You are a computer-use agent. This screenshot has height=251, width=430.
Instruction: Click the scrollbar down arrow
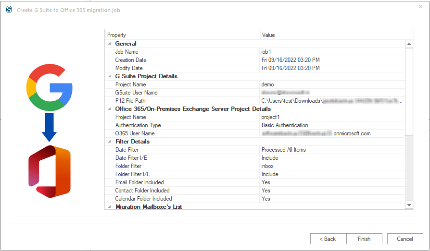[409, 205]
